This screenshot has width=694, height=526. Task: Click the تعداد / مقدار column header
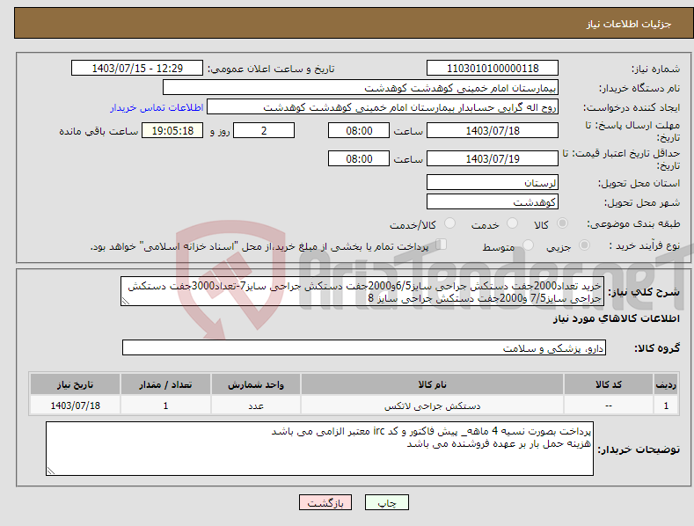point(165,384)
